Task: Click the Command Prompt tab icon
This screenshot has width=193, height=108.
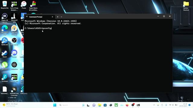Action: [x=27, y=17]
